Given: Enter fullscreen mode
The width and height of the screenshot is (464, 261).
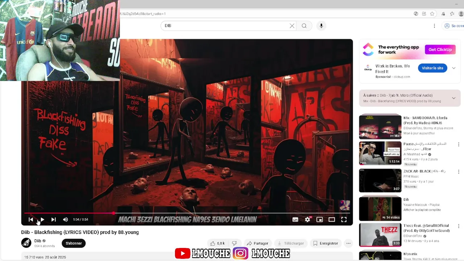Looking at the screenshot, I should 344,219.
